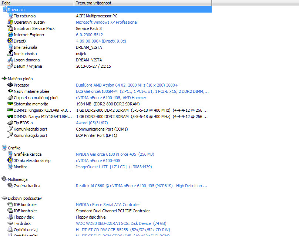This screenshot has width=299, height=236.
Task: Click the port icon in the COM1 row
Action: (x=10, y=129)
